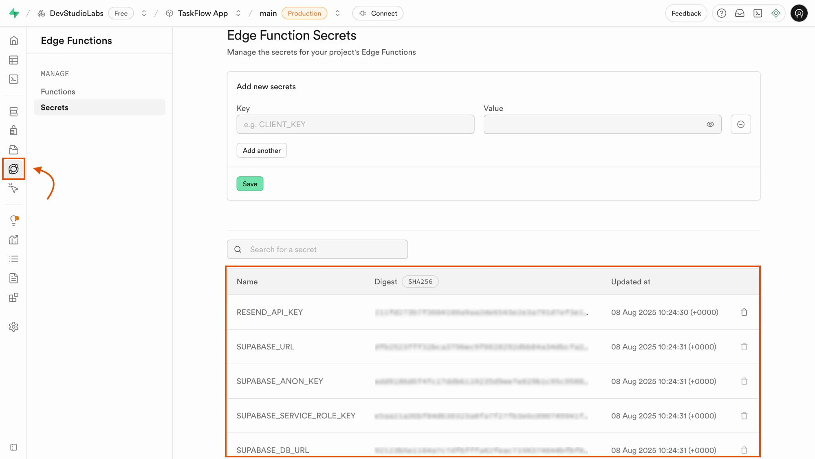Delete the RESEND_API_KEY secret with trash icon
The width and height of the screenshot is (815, 459).
[744, 312]
